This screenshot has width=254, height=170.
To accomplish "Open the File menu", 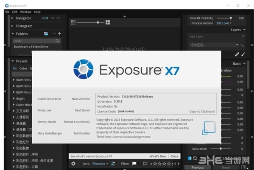I will 7,12.
